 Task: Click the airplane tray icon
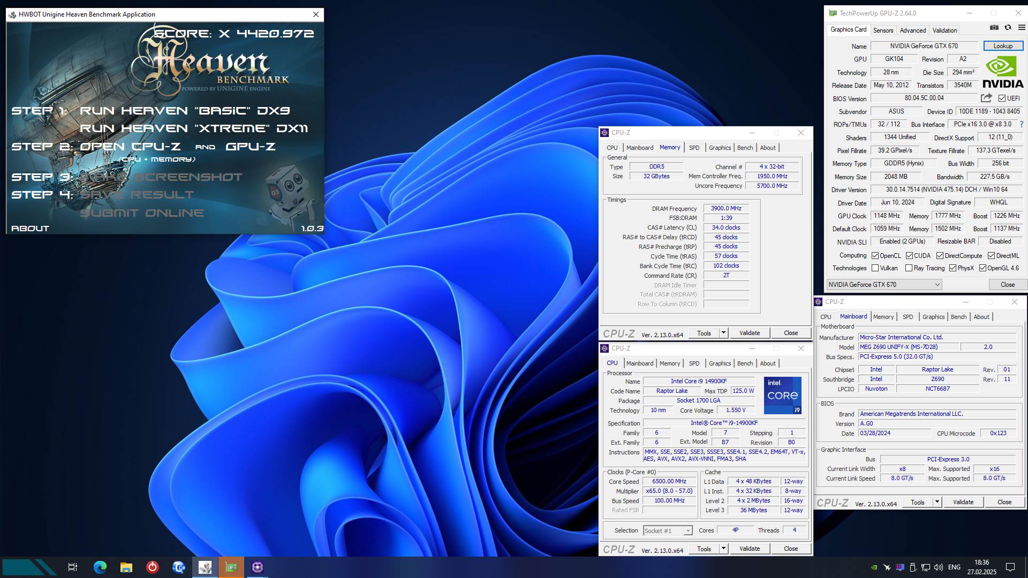point(887,567)
